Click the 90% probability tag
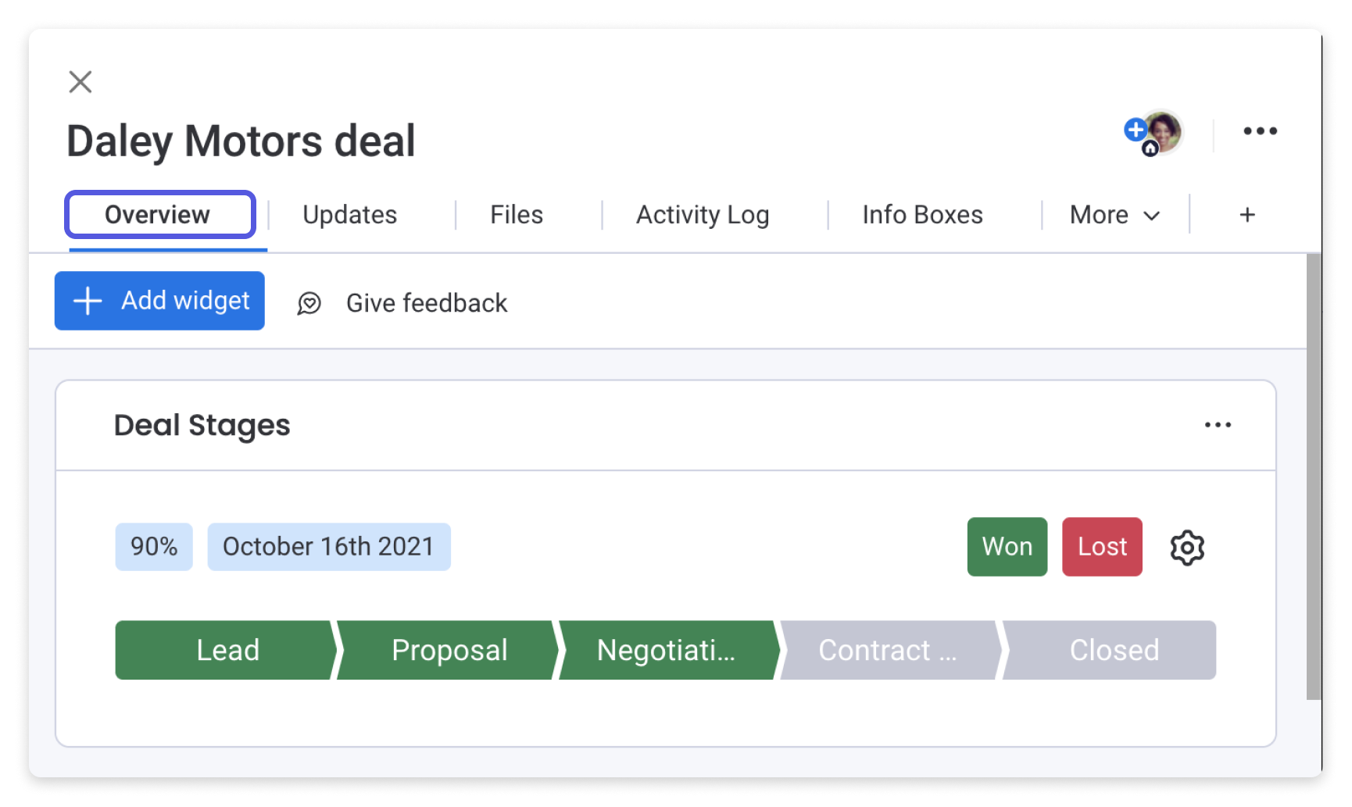1352x807 pixels. pyautogui.click(x=154, y=547)
